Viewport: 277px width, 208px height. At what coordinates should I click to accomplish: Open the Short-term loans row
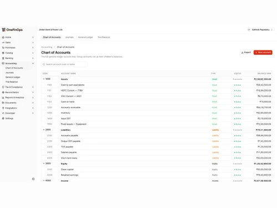click(157, 158)
